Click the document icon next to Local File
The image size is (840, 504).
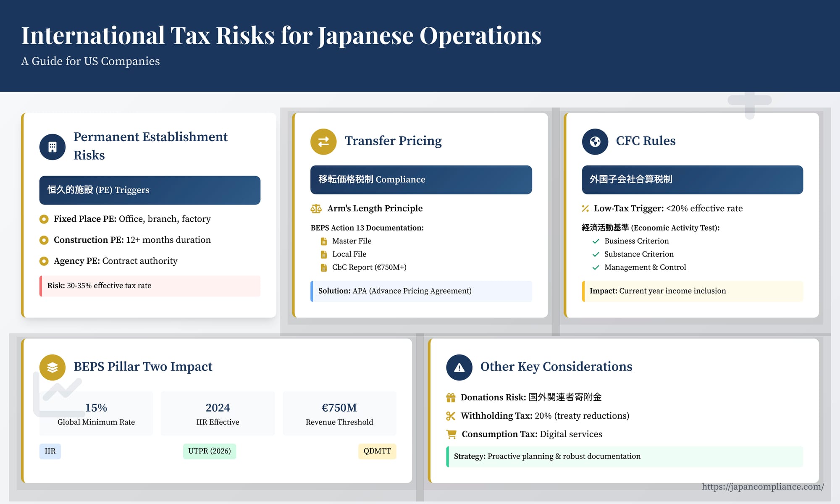click(x=324, y=255)
